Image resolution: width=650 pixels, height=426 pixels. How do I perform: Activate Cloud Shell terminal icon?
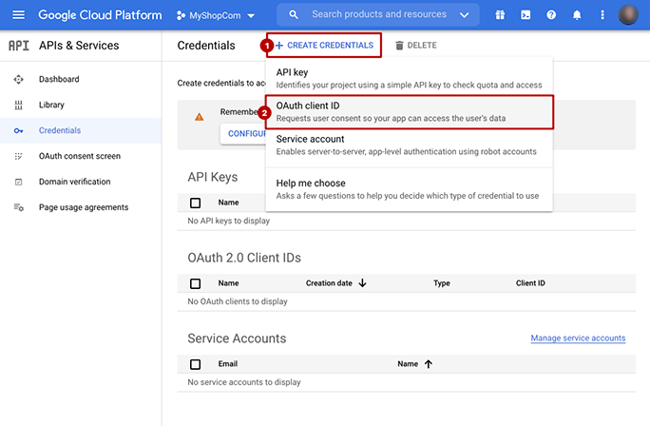(526, 15)
